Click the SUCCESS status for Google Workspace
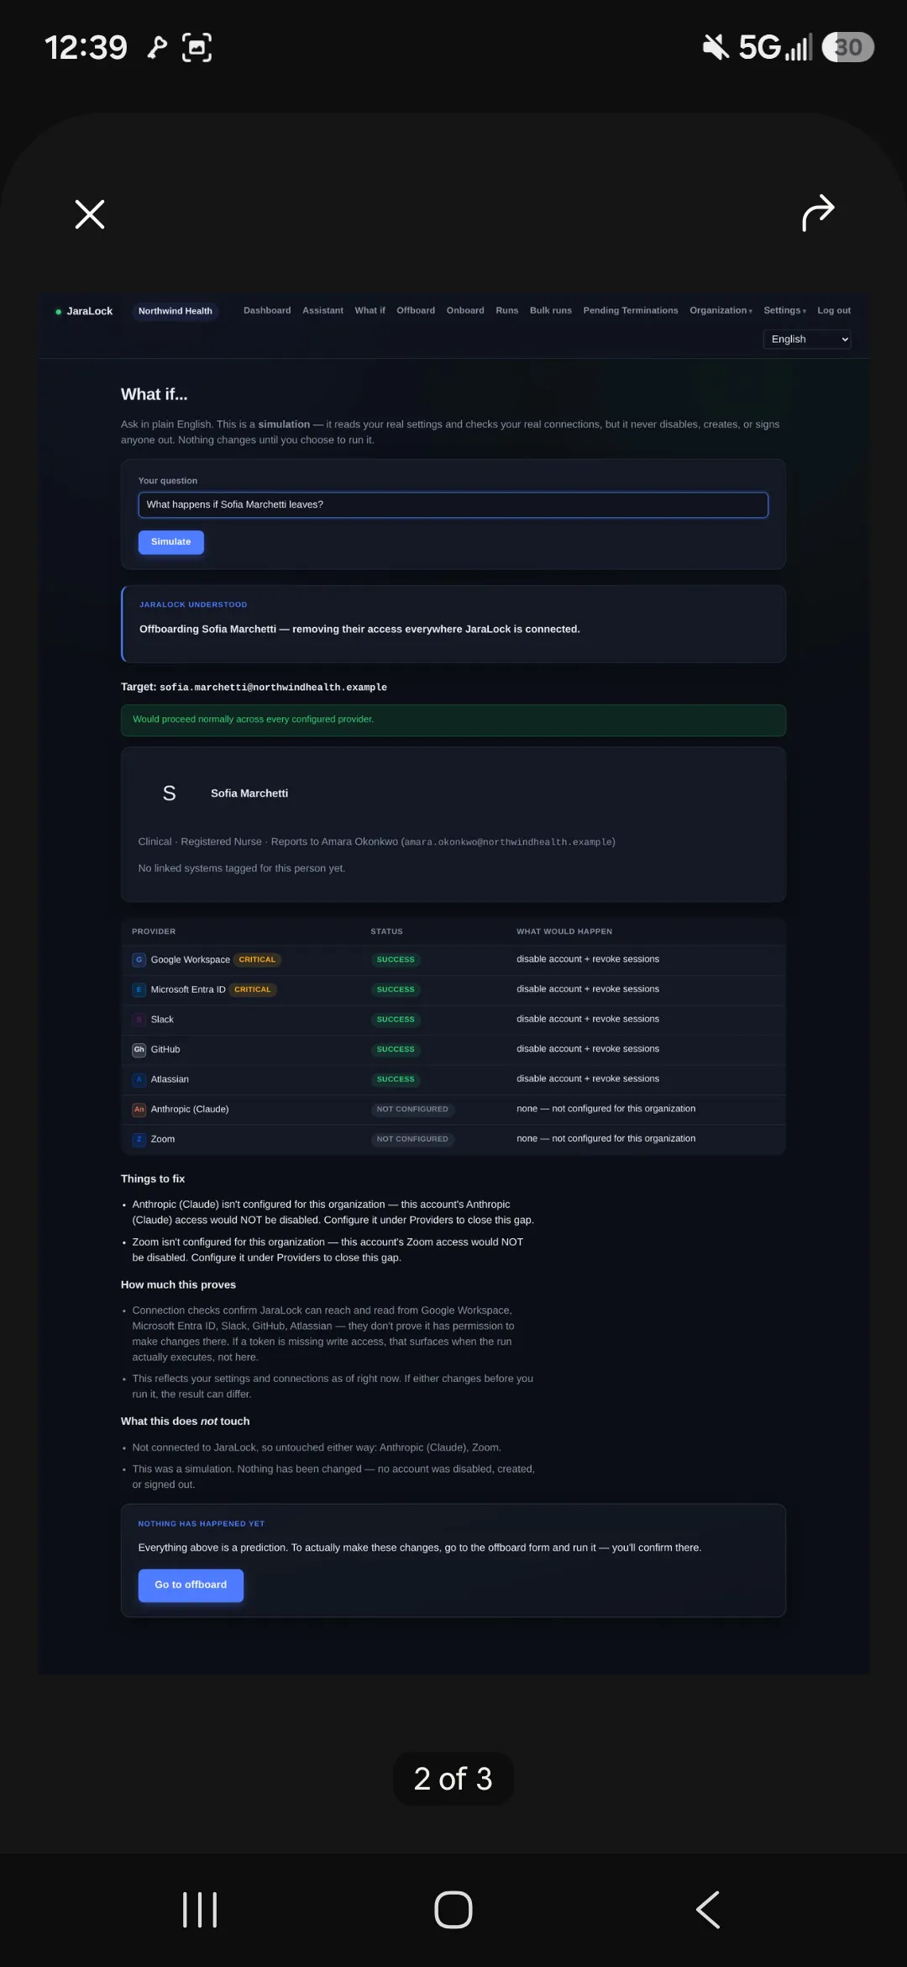This screenshot has width=907, height=1967. pos(396,960)
